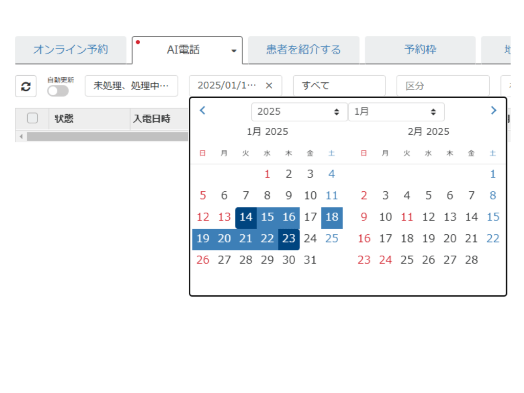Expand the AI電話 tab dropdown arrow
This screenshot has height=393, width=524.
234,51
